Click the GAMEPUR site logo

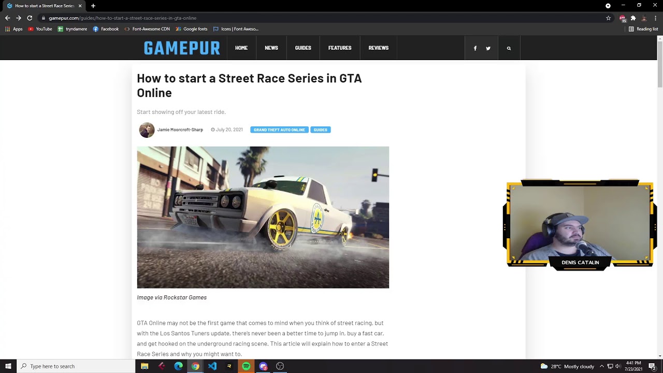point(182,48)
